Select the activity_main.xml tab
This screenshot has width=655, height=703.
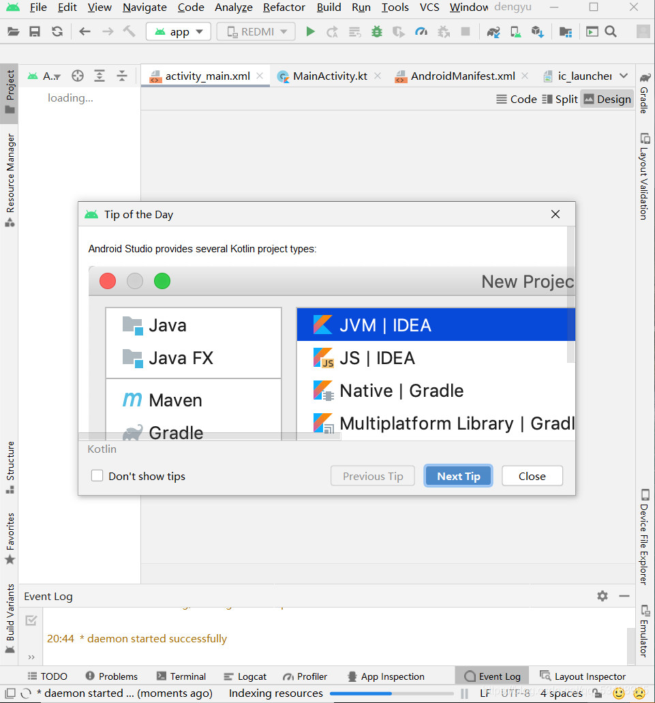(207, 76)
